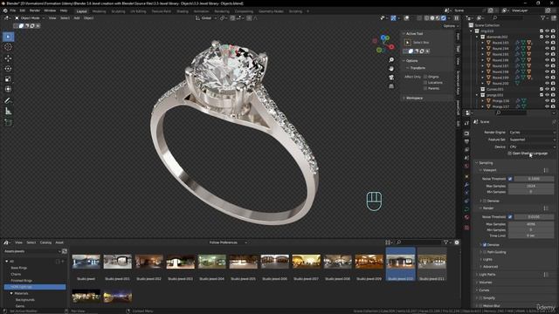Enable Affect Only Parents checkbox
The image size is (559, 314).
(x=425, y=88)
